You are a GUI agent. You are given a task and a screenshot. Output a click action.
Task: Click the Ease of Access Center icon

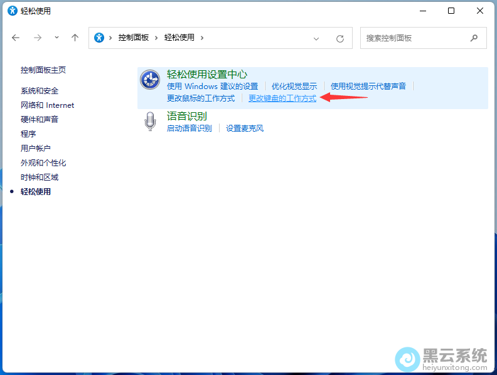(150, 80)
